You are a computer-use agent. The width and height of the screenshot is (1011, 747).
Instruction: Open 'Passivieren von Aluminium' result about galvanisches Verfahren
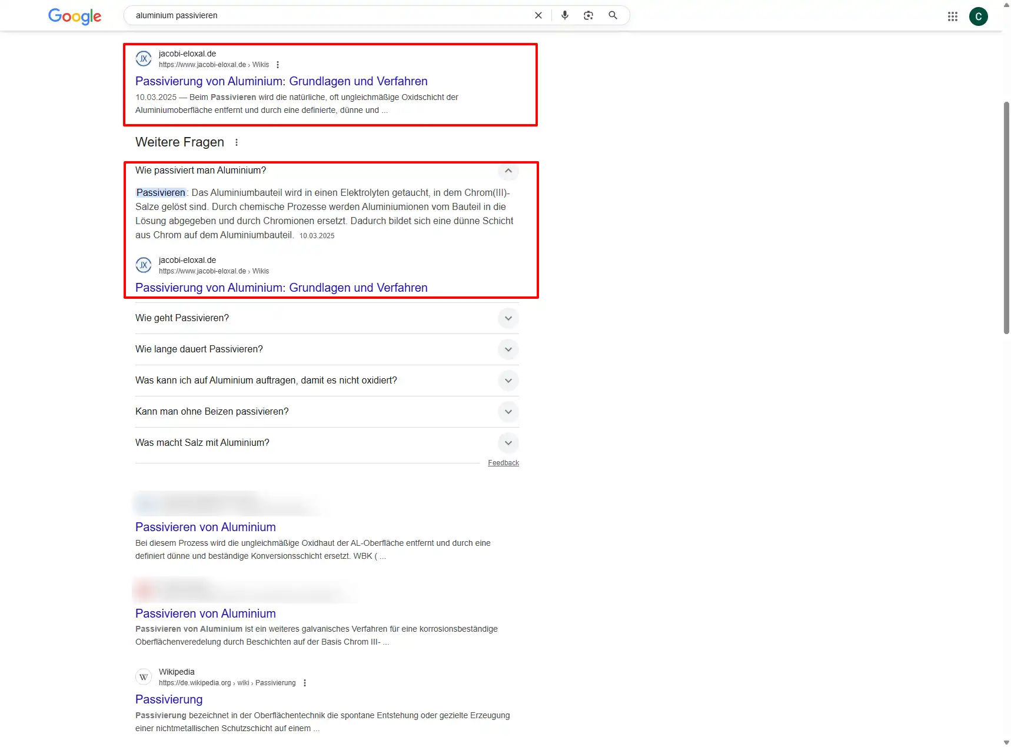205,613
